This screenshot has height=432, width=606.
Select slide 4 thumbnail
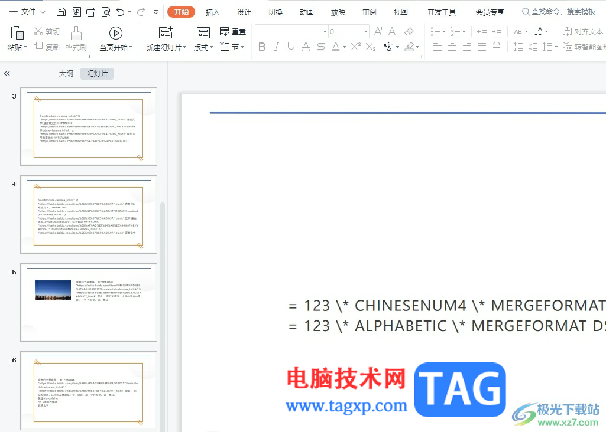click(x=89, y=214)
